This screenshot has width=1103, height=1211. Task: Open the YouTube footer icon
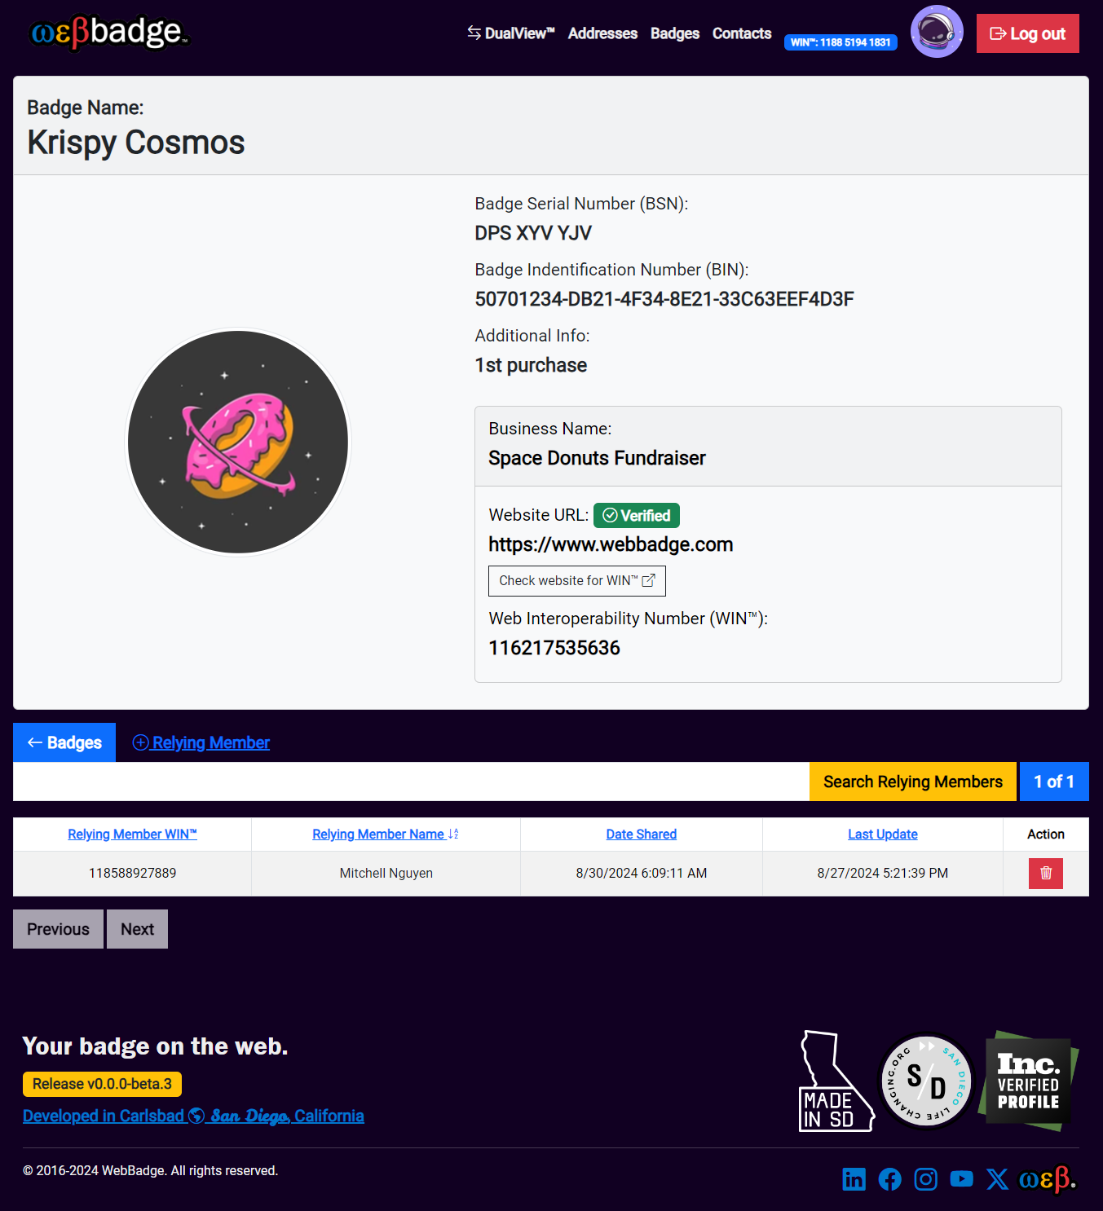[961, 1179]
